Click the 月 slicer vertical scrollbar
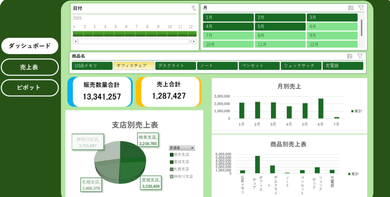Image resolution: width=390 pixels, height=197 pixels. (x=361, y=27)
